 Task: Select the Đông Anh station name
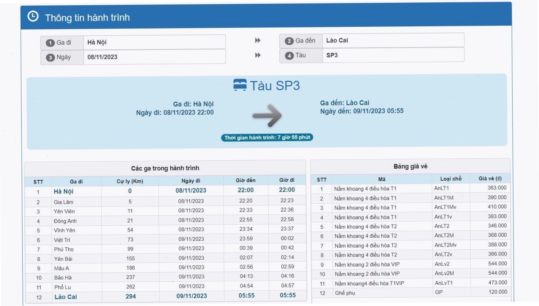[65, 221]
